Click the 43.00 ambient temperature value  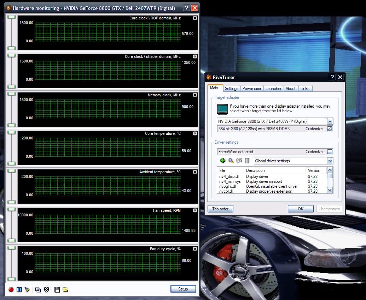click(186, 191)
